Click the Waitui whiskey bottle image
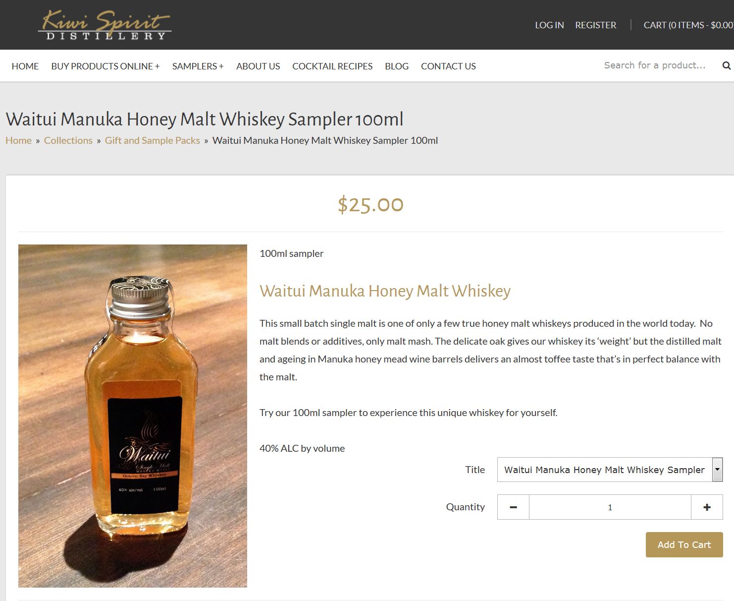This screenshot has width=734, height=601. click(x=133, y=416)
